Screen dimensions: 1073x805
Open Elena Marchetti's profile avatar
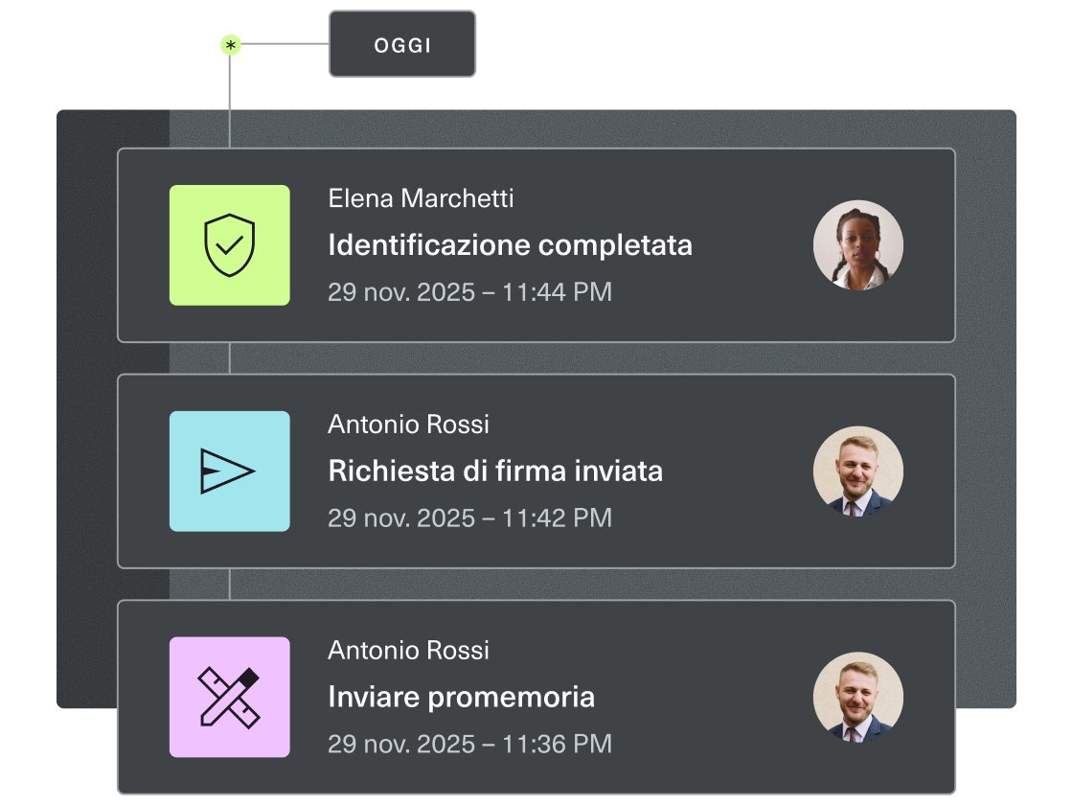tap(858, 245)
